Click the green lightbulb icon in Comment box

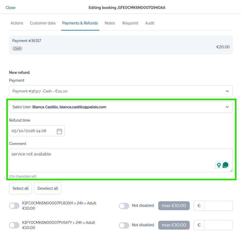(x=219, y=165)
